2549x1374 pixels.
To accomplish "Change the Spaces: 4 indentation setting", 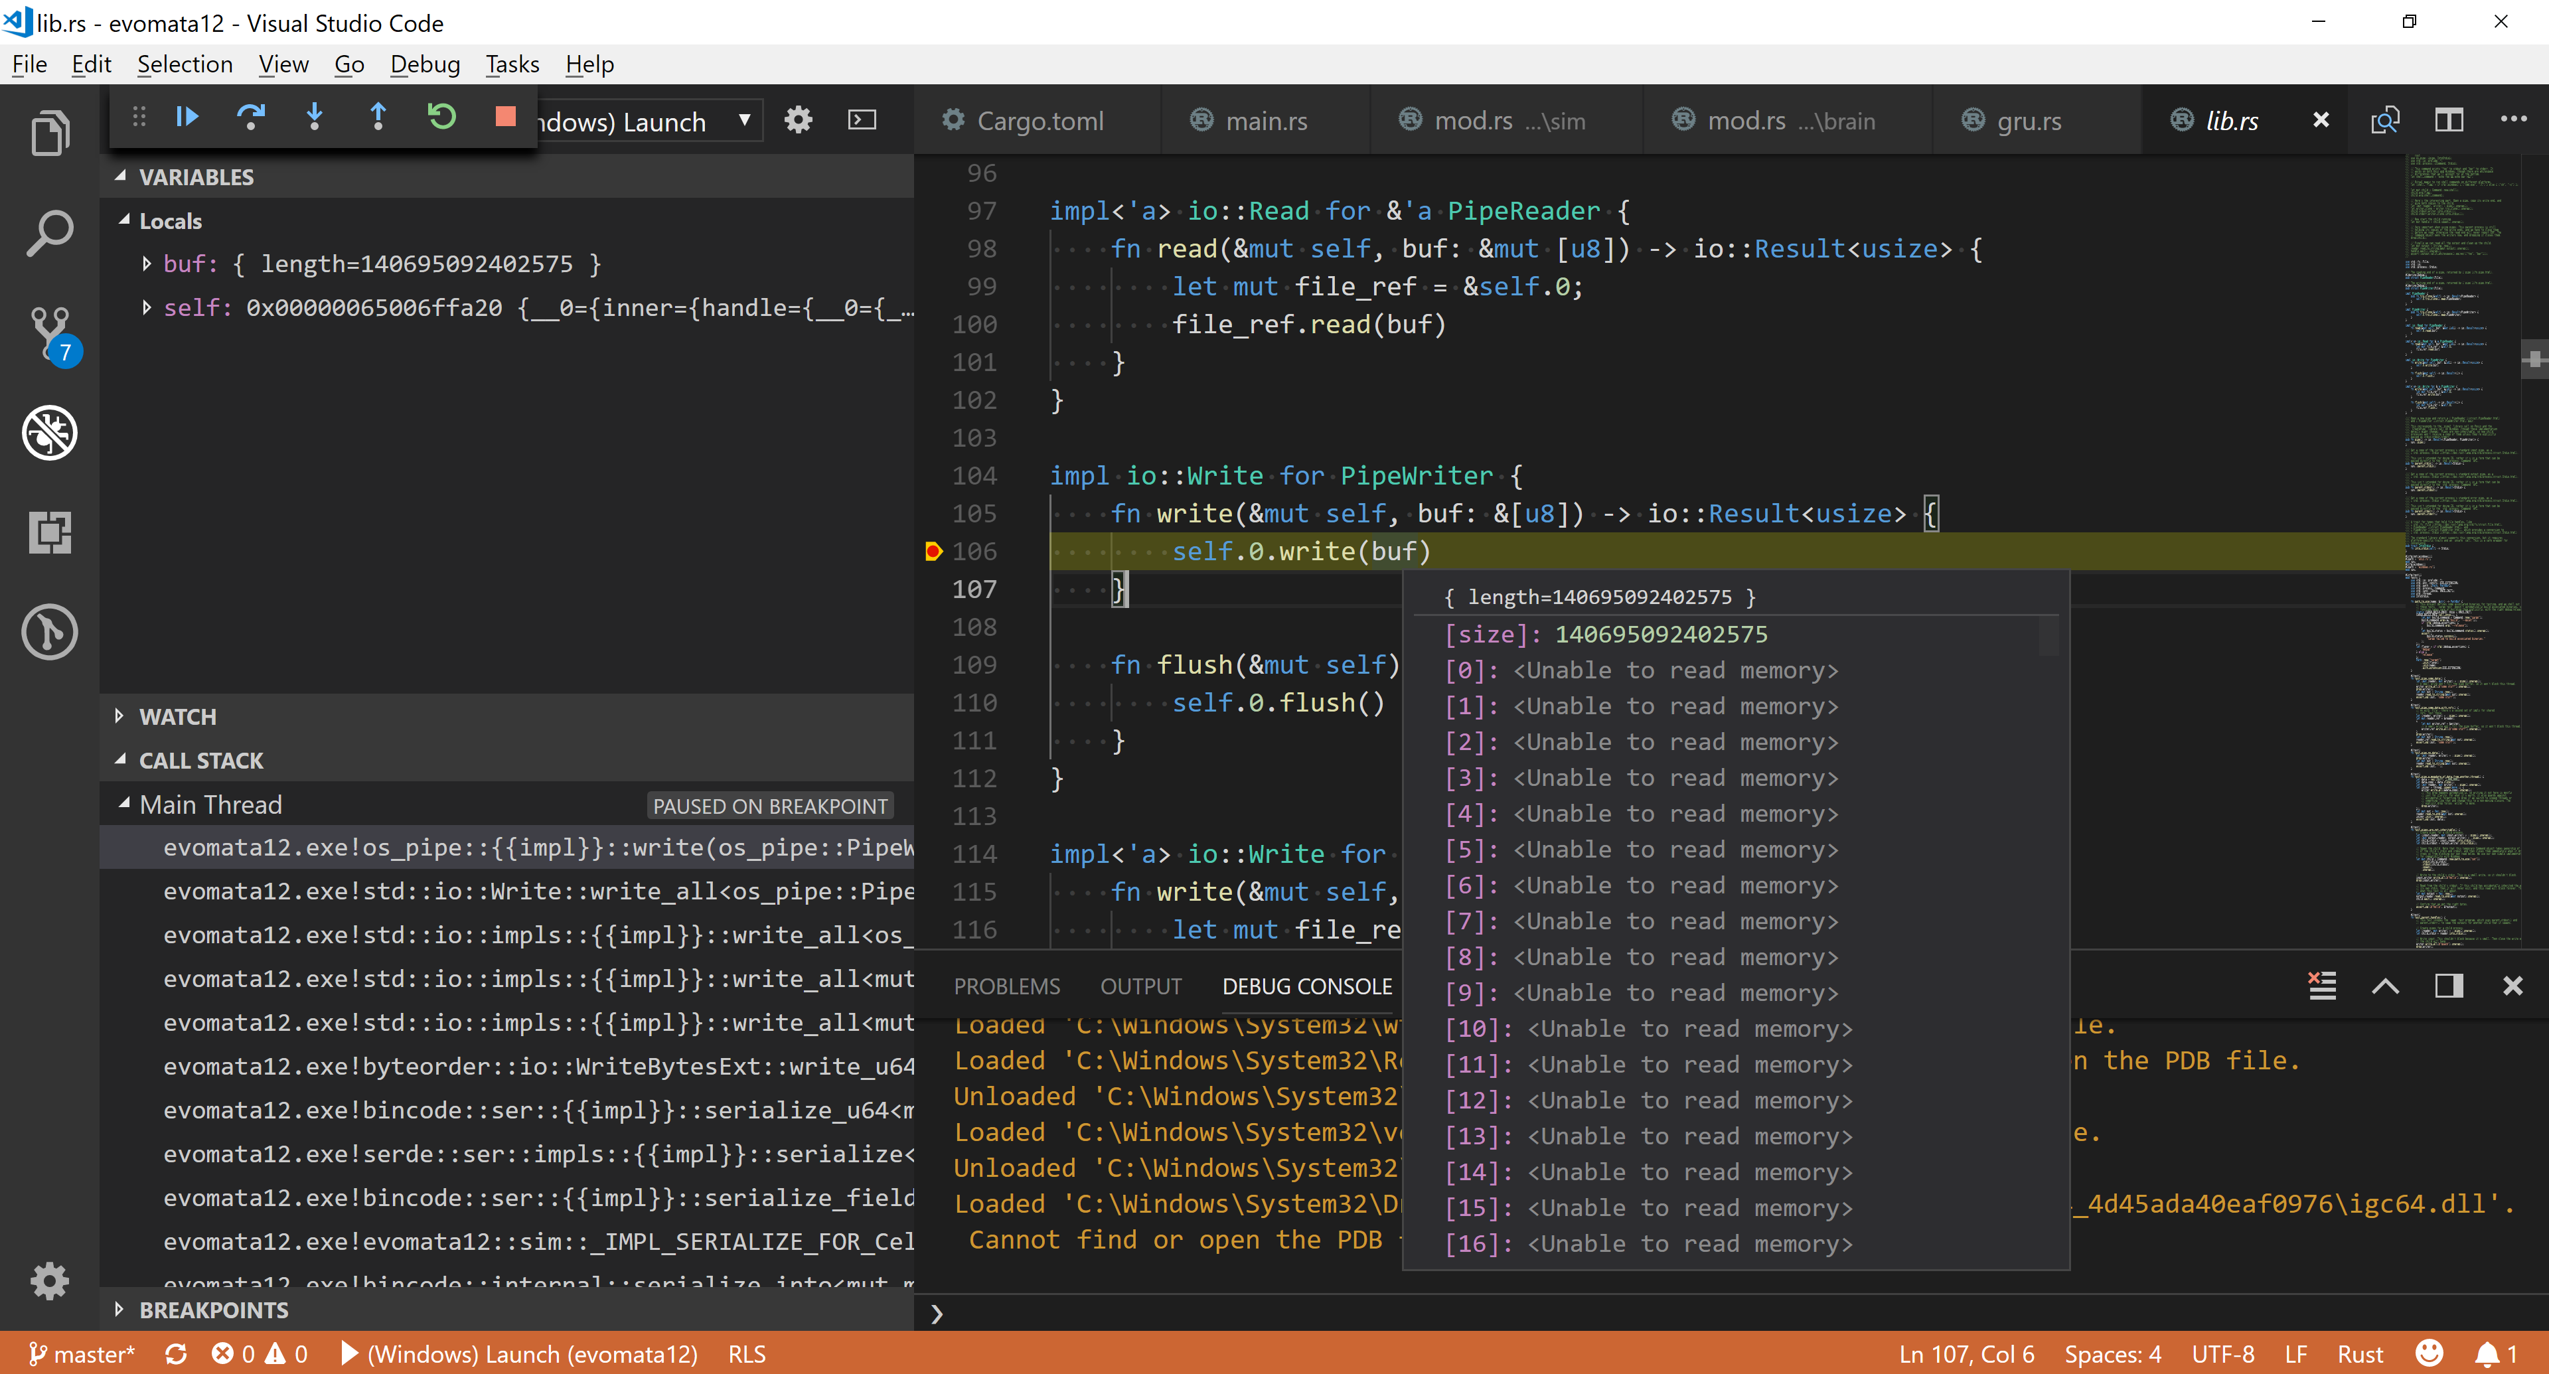I will click(x=2113, y=1354).
